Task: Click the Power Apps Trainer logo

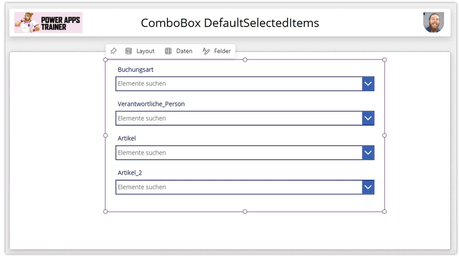Action: [48, 23]
